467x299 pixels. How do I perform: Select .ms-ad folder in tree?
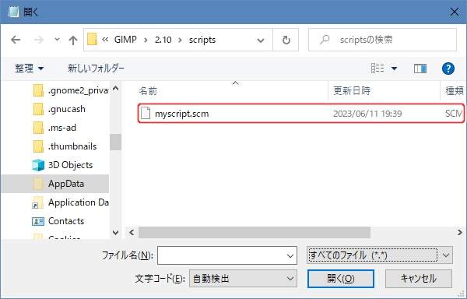click(54, 128)
